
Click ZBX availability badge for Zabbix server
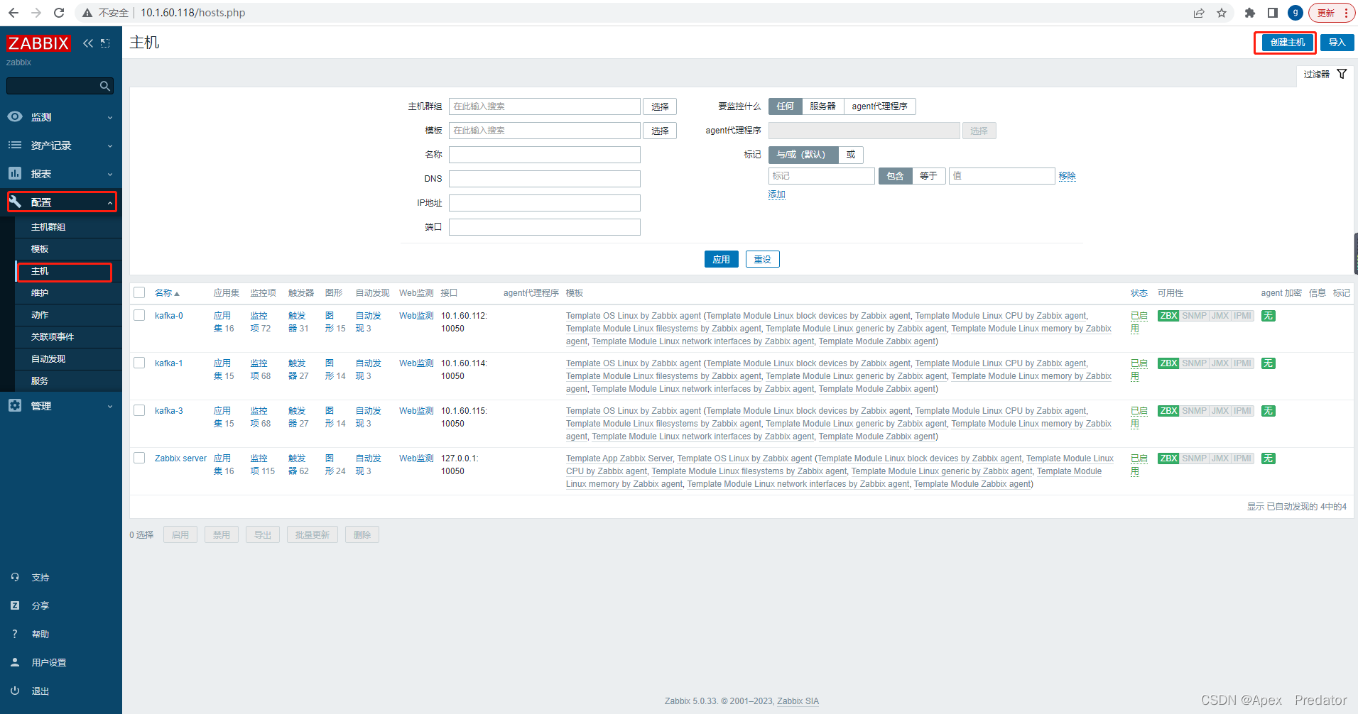point(1168,458)
